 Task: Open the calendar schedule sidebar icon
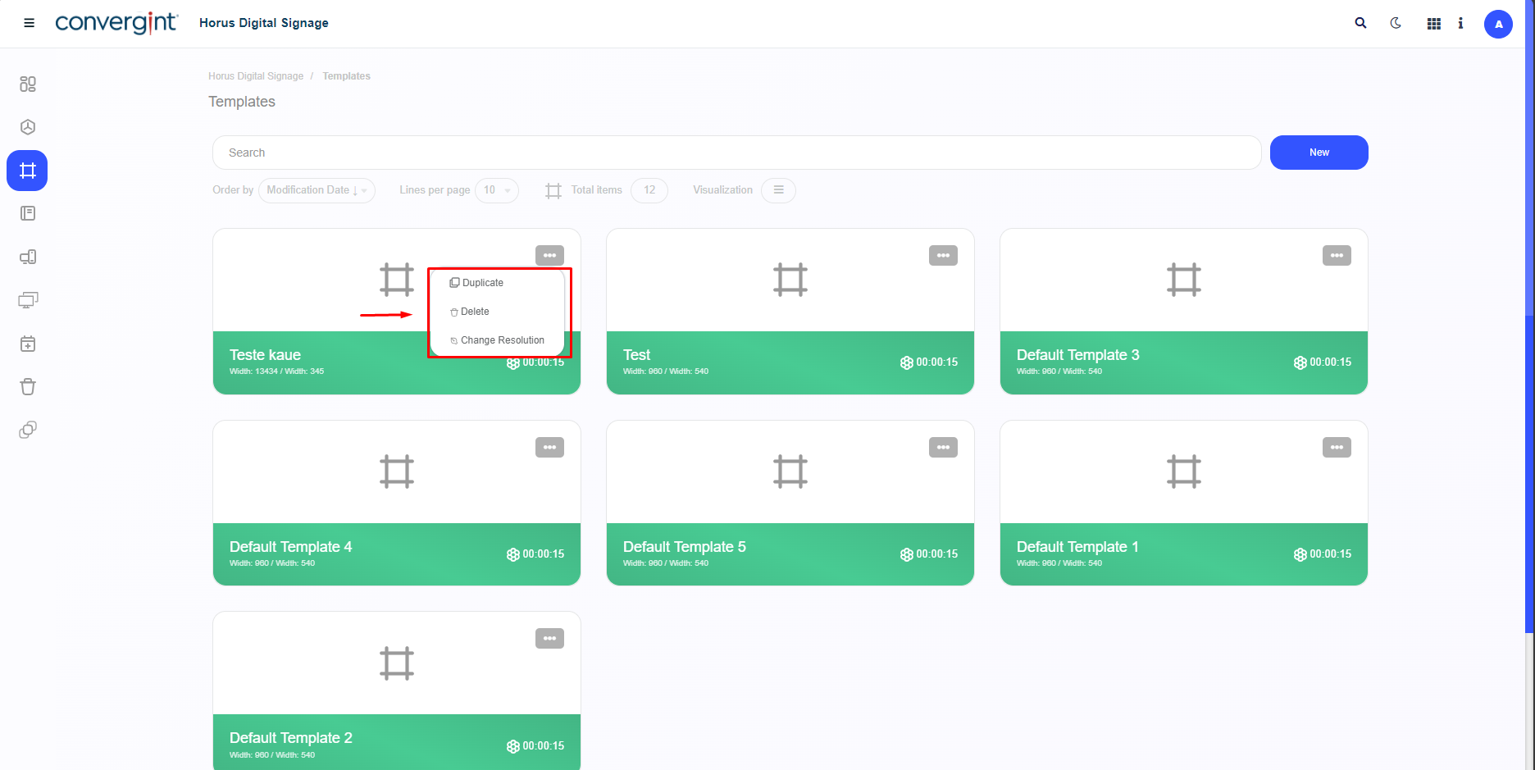click(x=28, y=344)
